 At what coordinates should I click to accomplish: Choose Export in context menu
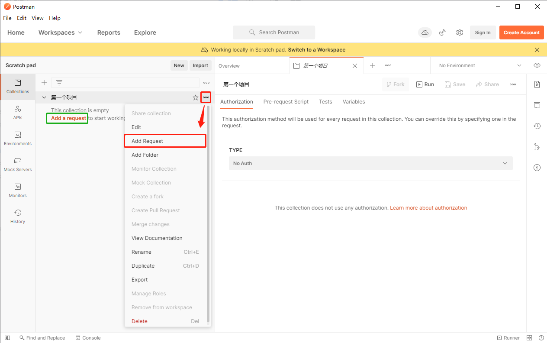(x=165, y=280)
